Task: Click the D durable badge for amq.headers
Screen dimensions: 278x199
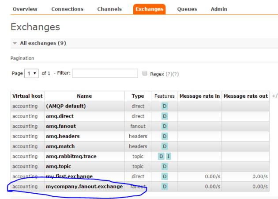Action: tap(165, 136)
